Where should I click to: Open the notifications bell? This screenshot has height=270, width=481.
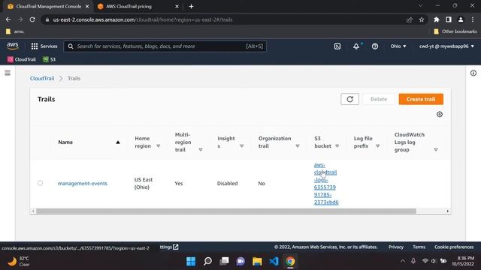356,46
